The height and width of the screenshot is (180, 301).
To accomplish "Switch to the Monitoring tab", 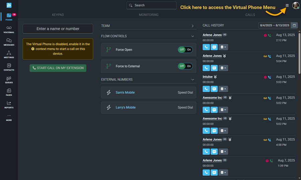I will pos(148,15).
